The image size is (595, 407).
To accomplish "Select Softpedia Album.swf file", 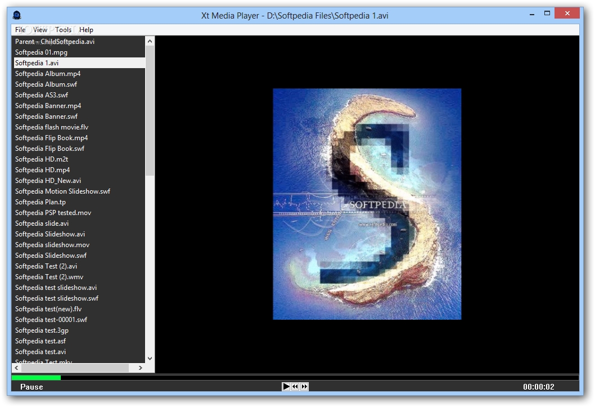I will [x=79, y=84].
